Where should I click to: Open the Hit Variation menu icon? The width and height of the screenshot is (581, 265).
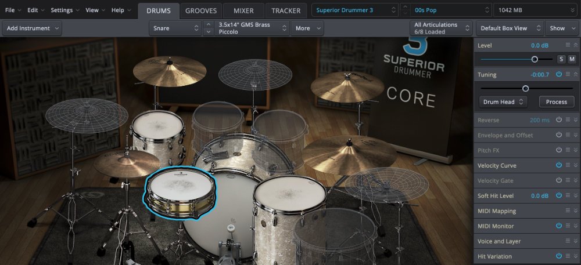pos(568,256)
